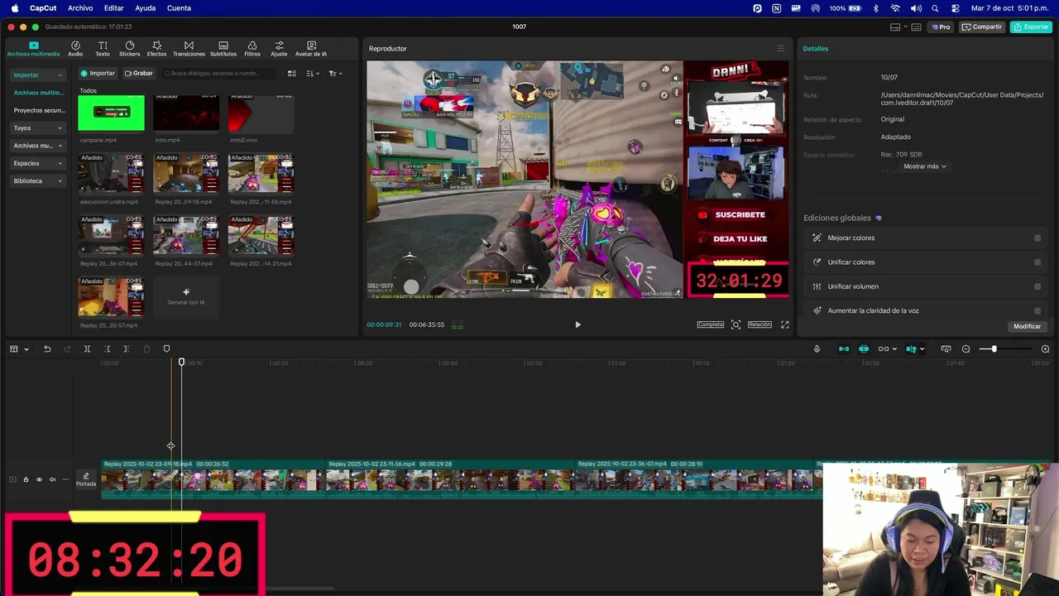Open the Ajuste panel
Screen dimensions: 1059x596
280,49
